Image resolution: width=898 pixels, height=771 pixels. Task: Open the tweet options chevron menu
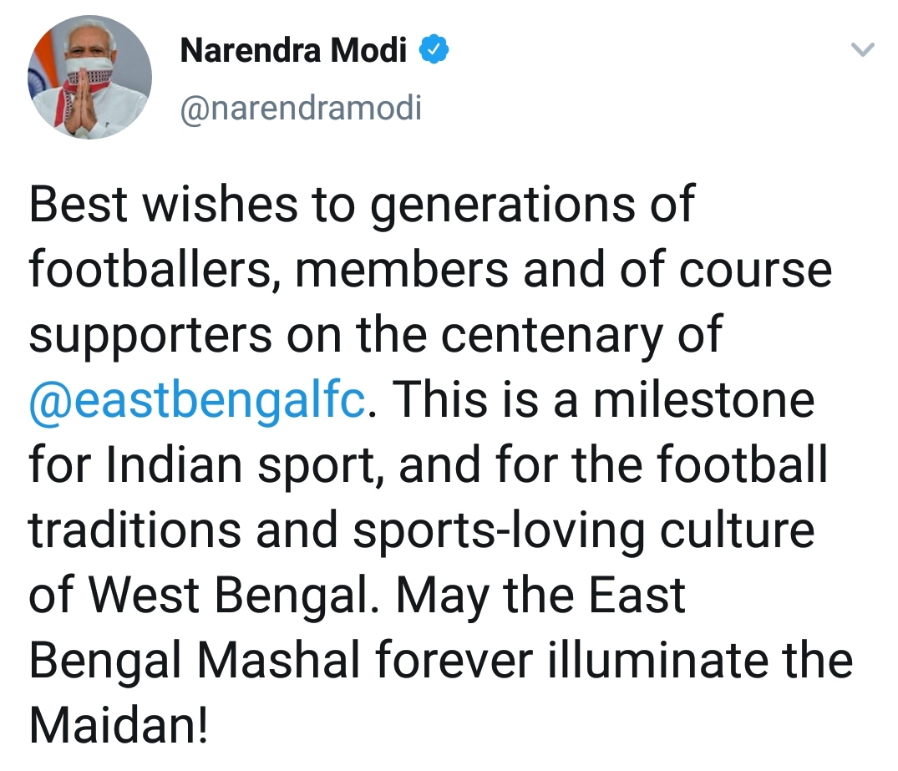[x=861, y=51]
